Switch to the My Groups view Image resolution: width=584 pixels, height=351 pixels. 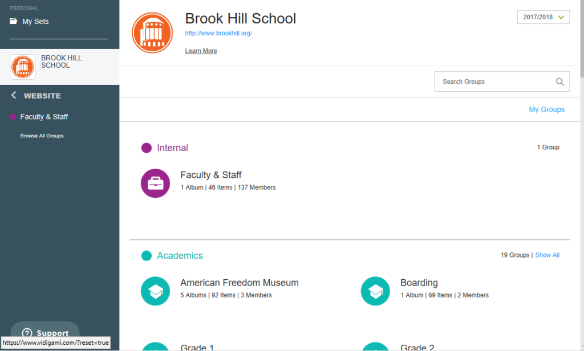(x=546, y=109)
